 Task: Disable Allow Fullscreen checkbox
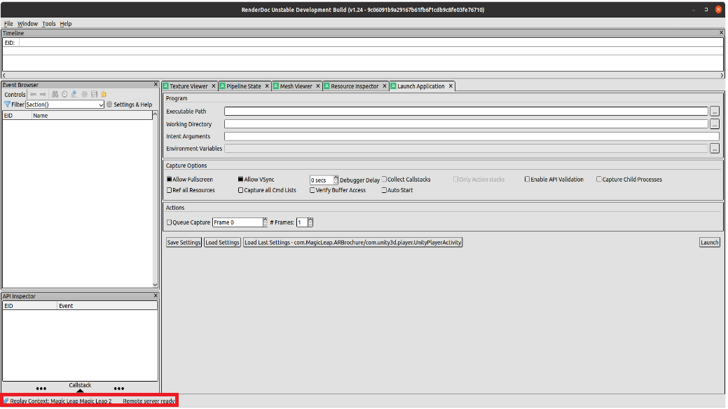[169, 180]
